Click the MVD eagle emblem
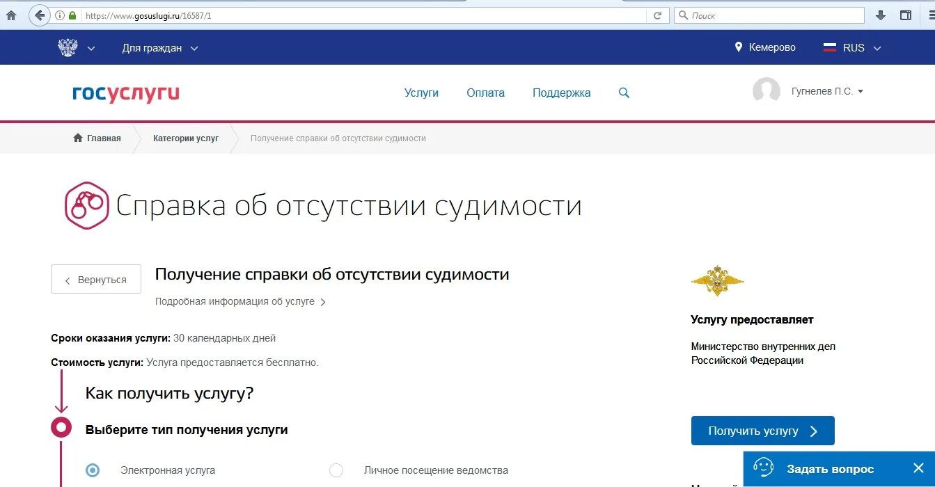This screenshot has width=935, height=487. 717,280
